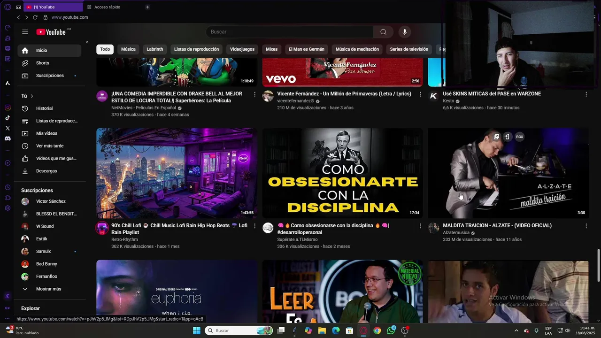Open X (Twitter) in Opera sidebar

[8, 128]
